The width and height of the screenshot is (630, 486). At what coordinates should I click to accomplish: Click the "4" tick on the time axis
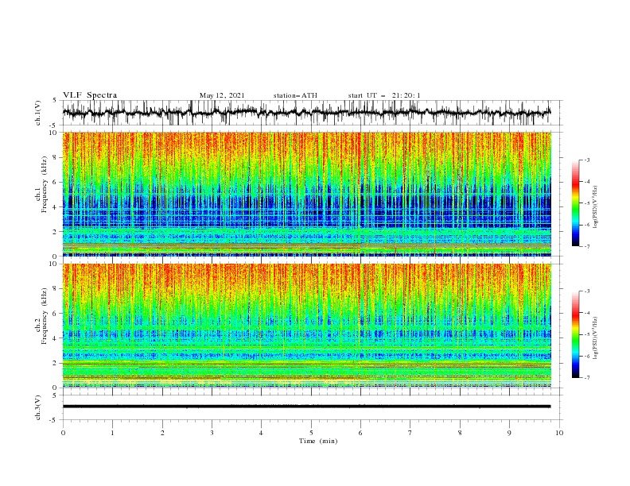click(262, 433)
